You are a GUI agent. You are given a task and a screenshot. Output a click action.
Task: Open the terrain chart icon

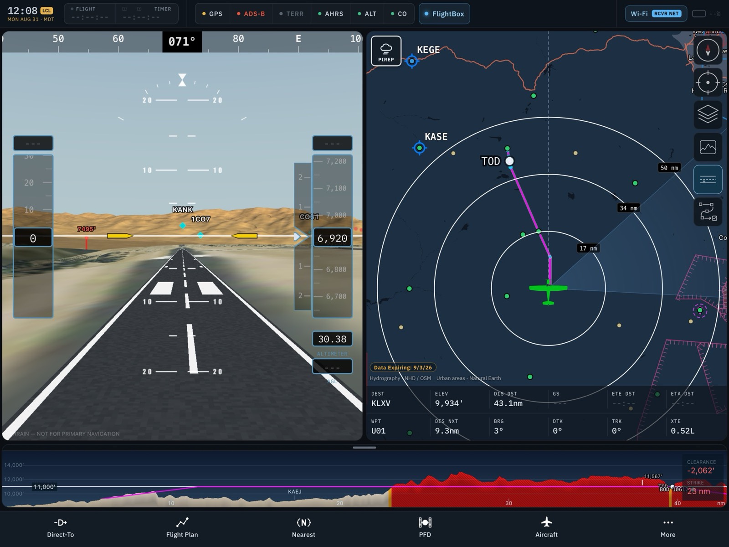[708, 147]
